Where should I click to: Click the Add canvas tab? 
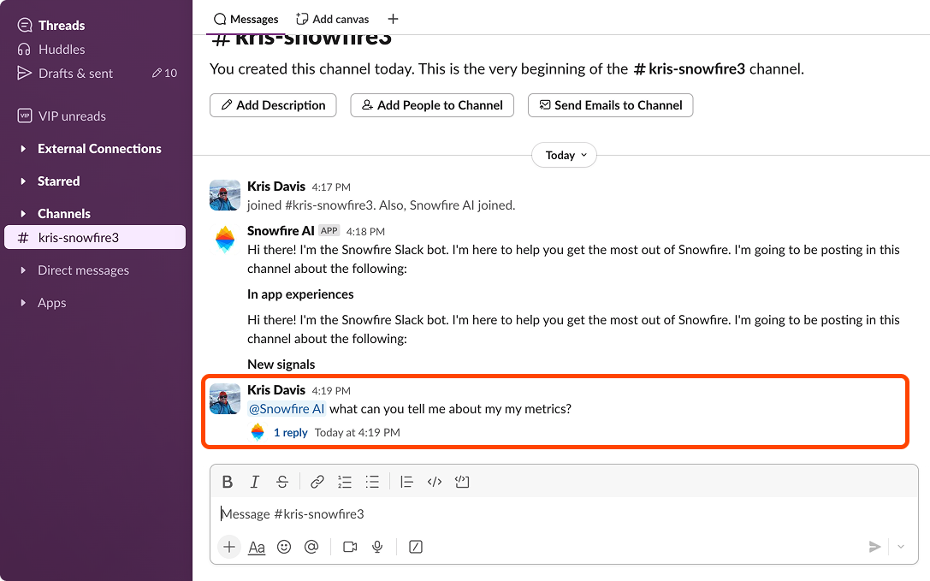point(333,19)
